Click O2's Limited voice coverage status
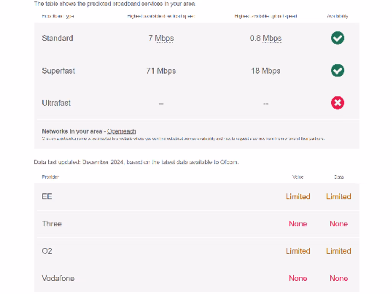The image size is (392, 294). [x=298, y=251]
